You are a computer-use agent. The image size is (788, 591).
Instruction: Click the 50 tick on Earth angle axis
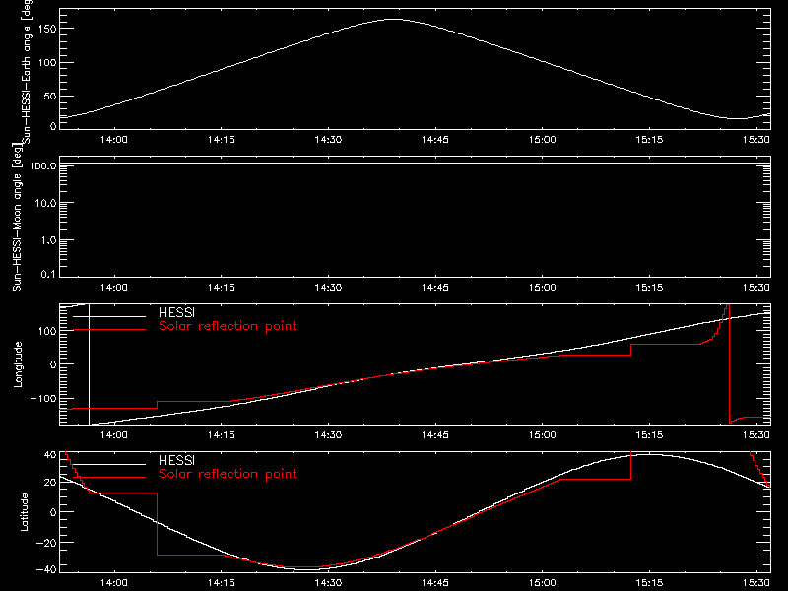pyautogui.click(x=50, y=96)
